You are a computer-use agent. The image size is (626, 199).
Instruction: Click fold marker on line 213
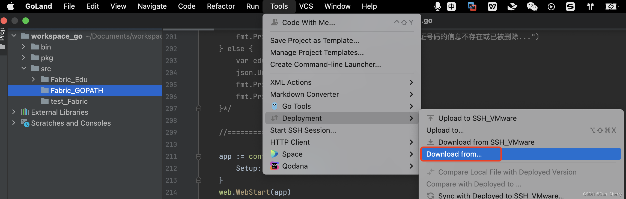pos(199,180)
